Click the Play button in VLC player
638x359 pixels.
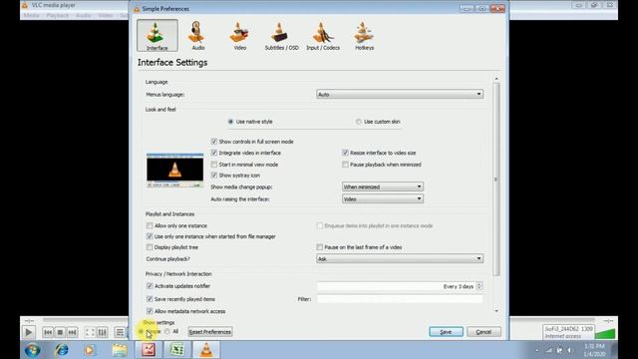(28, 332)
